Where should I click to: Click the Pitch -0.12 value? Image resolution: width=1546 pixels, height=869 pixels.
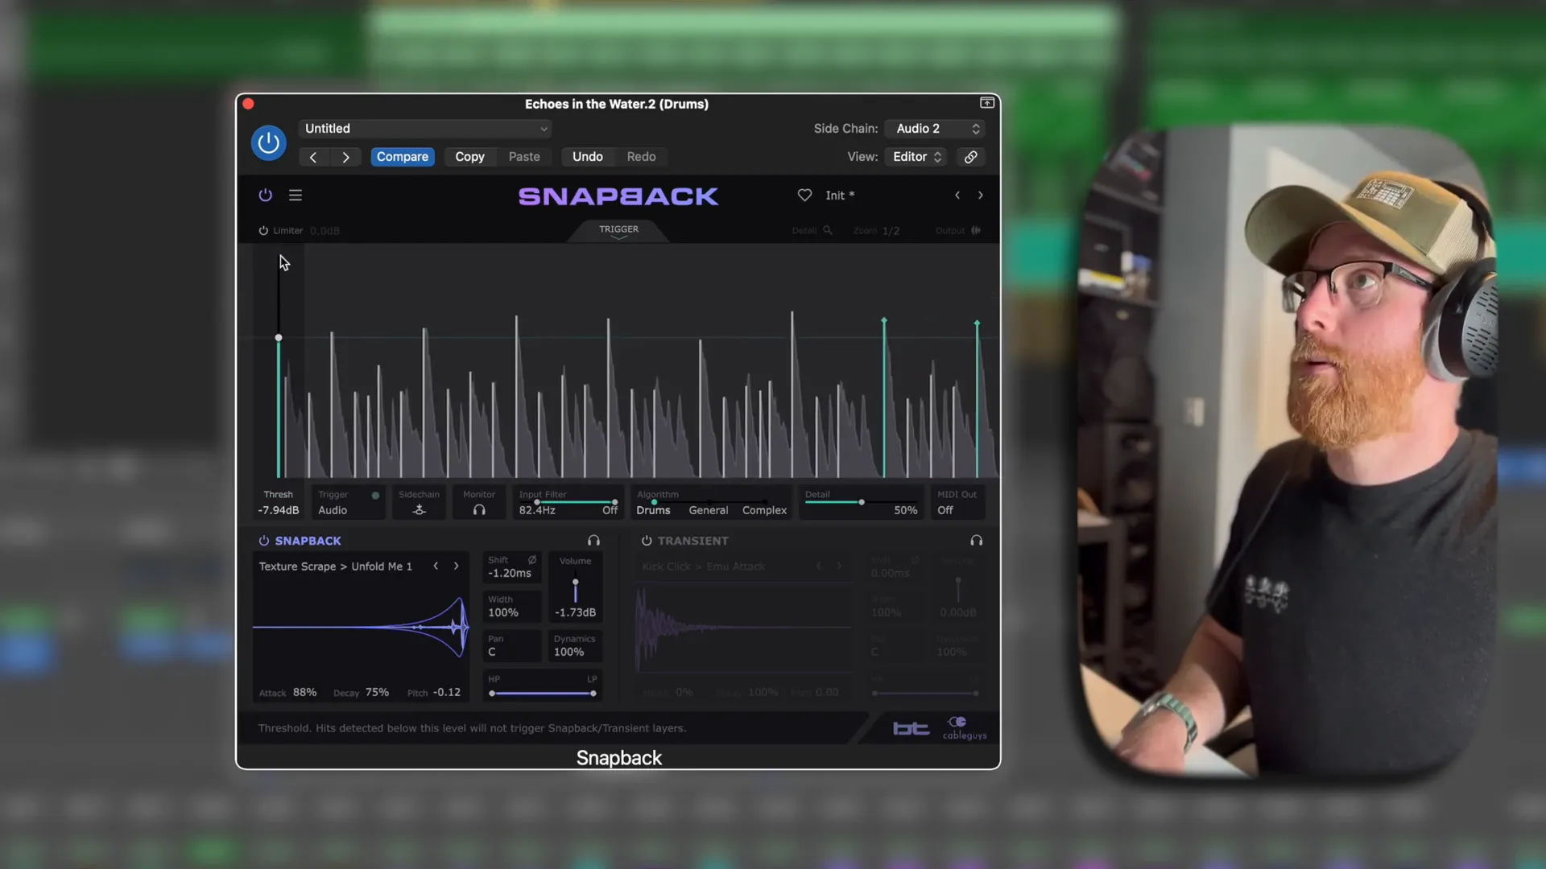[x=447, y=693]
